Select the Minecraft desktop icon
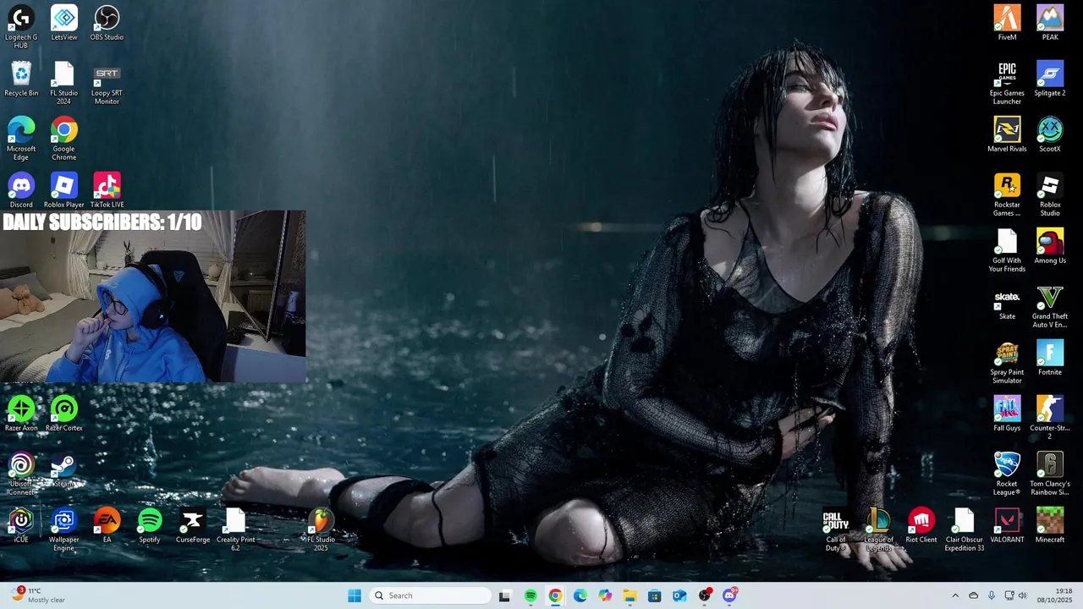The image size is (1083, 609). [x=1050, y=525]
